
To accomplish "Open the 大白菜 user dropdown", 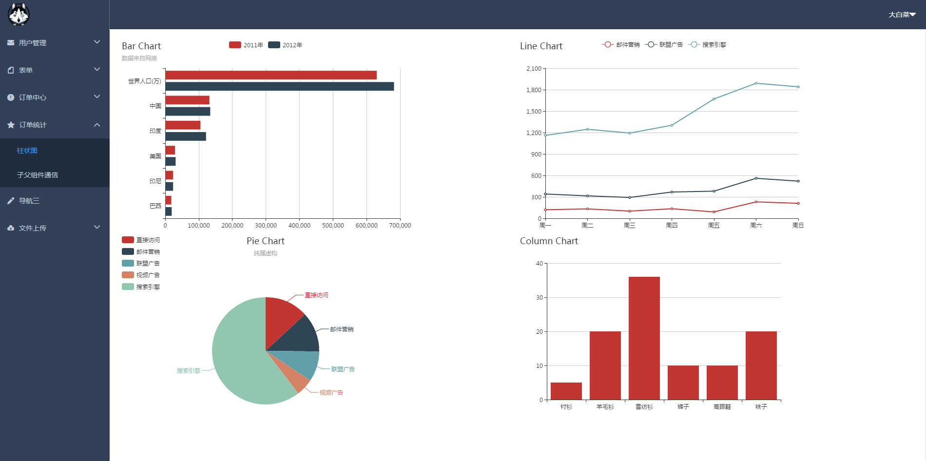I will [902, 15].
